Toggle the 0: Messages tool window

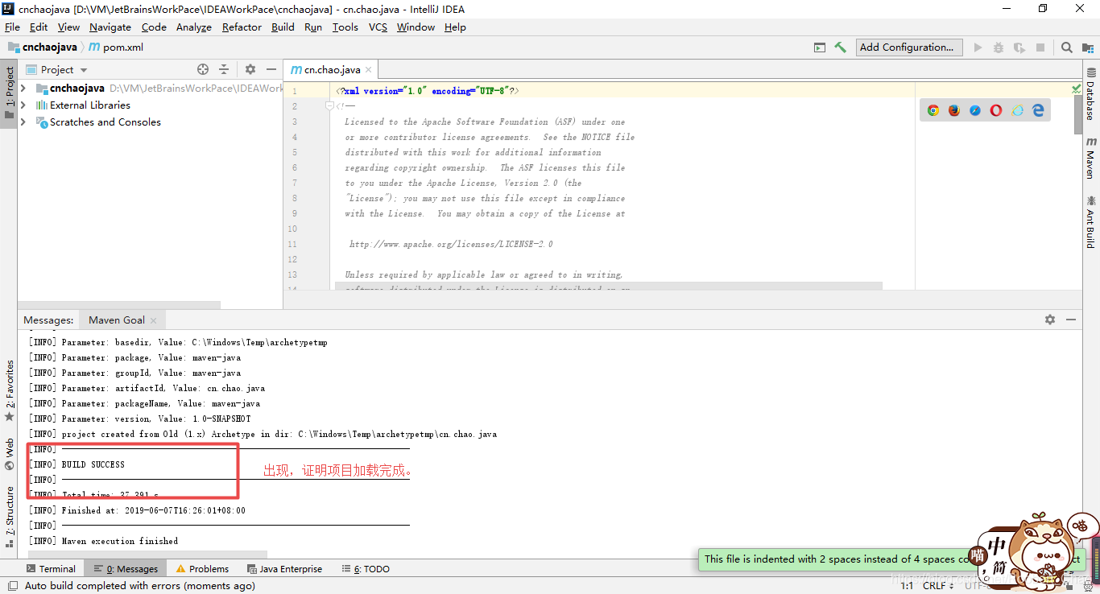click(126, 569)
